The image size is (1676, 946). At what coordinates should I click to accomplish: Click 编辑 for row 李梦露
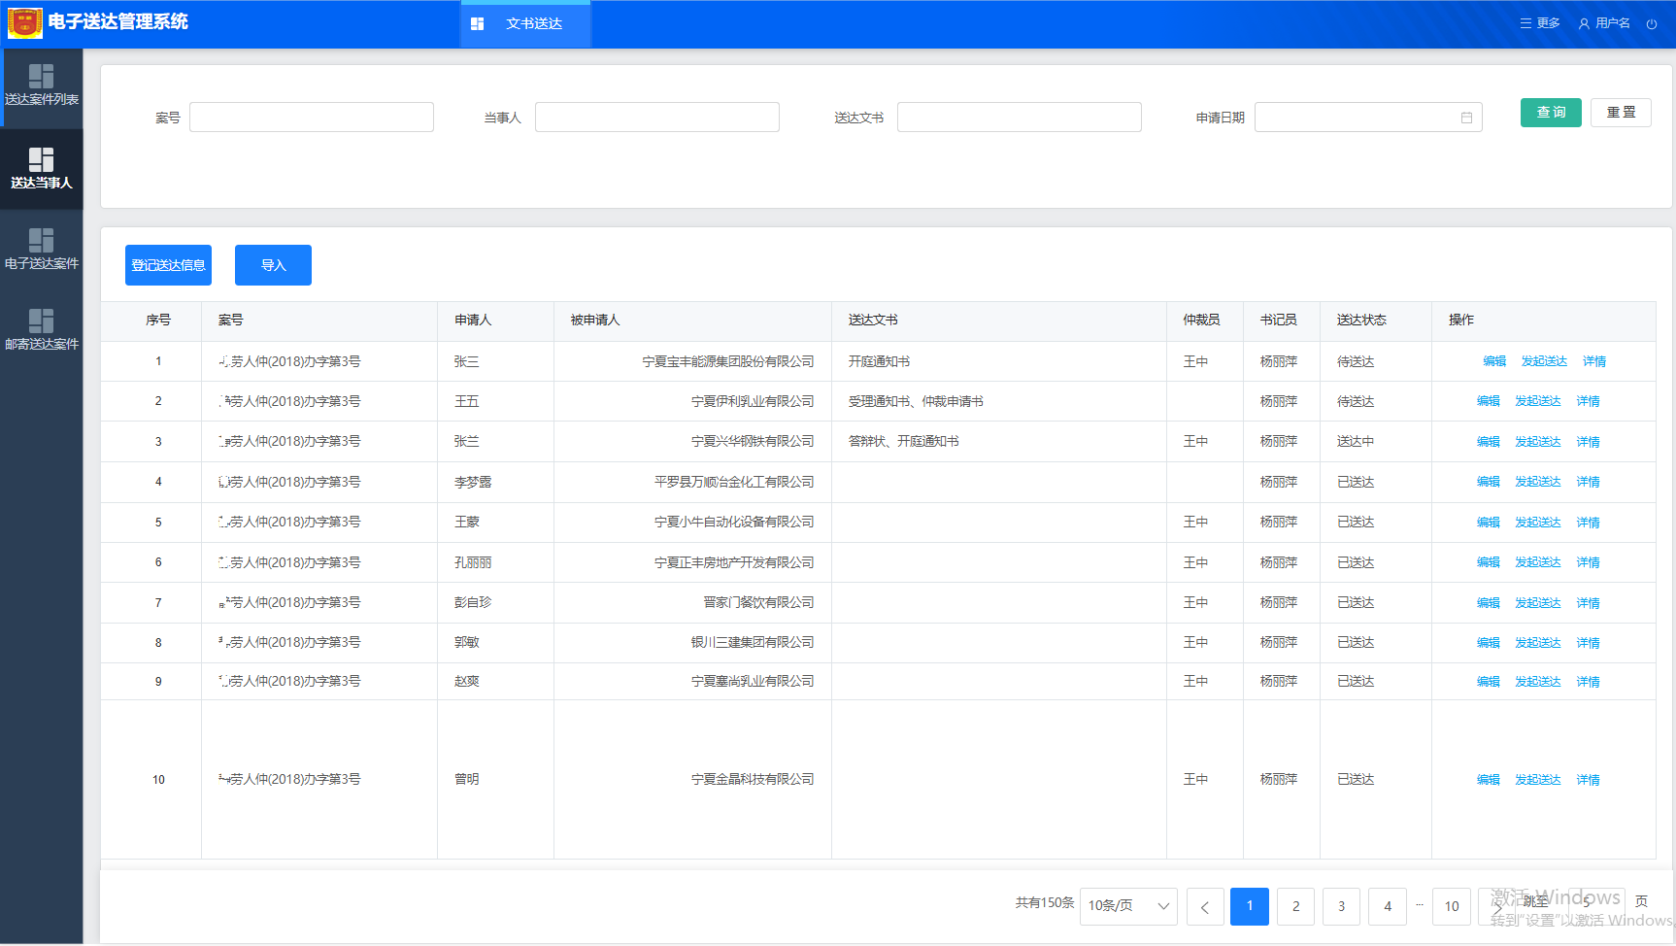(1489, 482)
